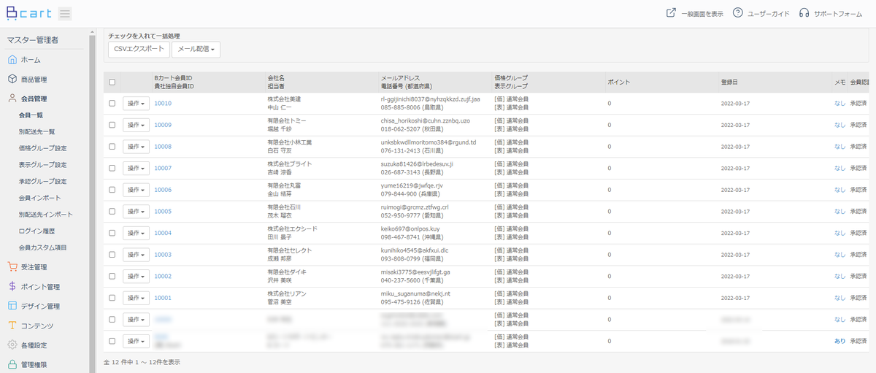Screen dimensions: 876x373
Task: Check the box for member 10006
Action: tap(112, 190)
